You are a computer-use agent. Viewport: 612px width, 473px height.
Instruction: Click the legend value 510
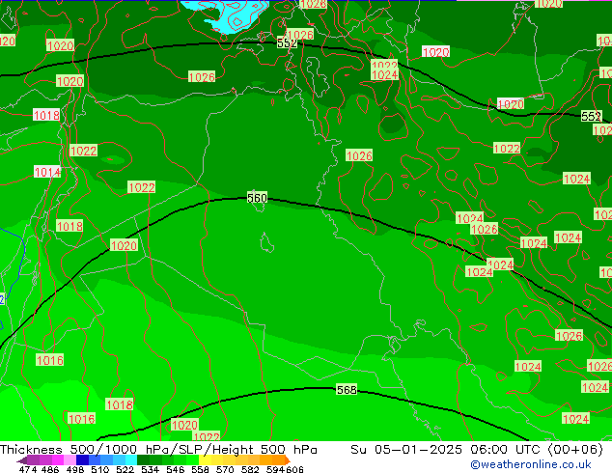(100, 469)
